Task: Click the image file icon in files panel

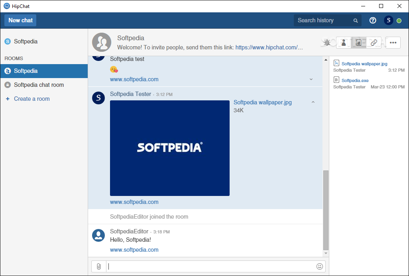Action: click(336, 63)
